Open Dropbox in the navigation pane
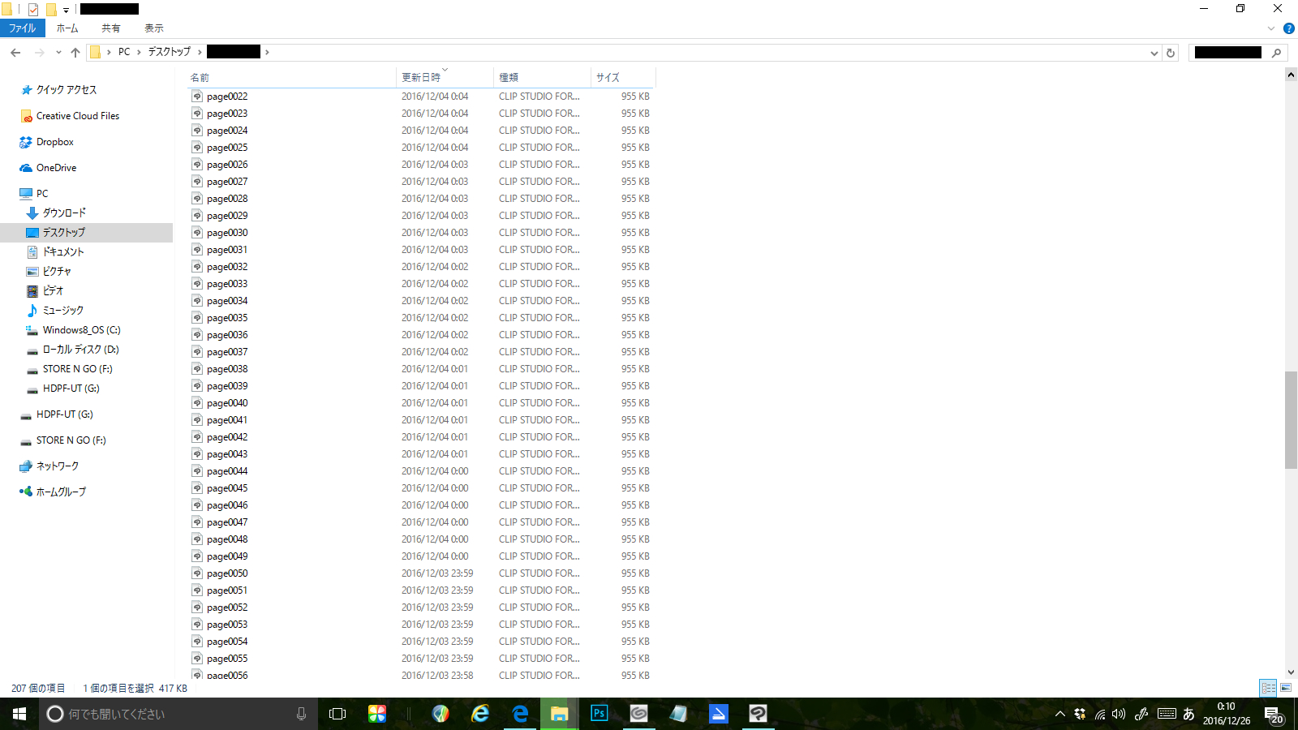The width and height of the screenshot is (1298, 730). [x=54, y=142]
